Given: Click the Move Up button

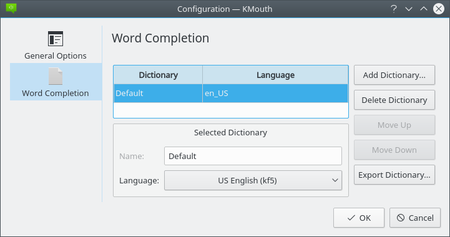Looking at the screenshot, I should point(394,125).
